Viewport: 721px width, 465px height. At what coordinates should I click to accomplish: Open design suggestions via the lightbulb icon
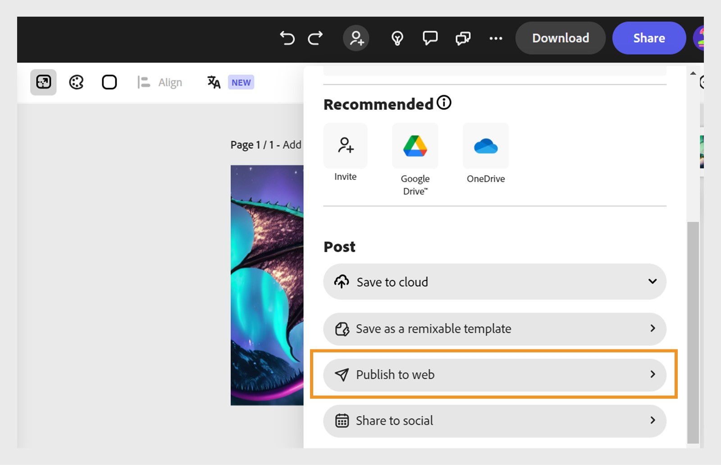(396, 38)
